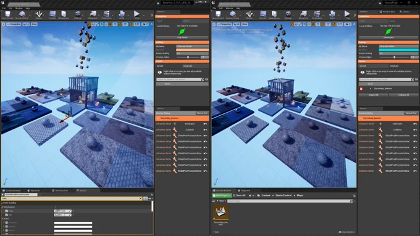Switch to Details tab in right editor
This screenshot has height=236, width=420.
[405, 12]
